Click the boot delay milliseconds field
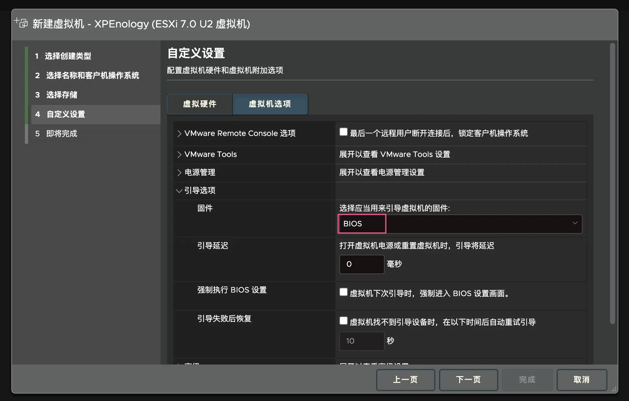629x401 pixels. [362, 264]
